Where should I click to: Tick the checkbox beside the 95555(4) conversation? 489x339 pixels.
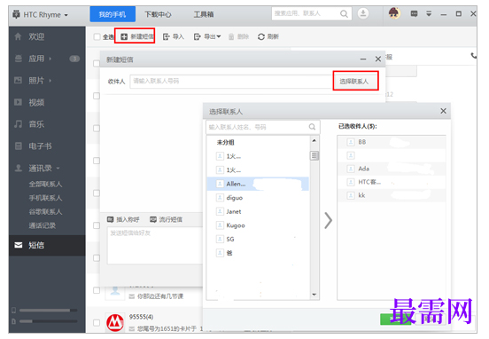[97, 322]
